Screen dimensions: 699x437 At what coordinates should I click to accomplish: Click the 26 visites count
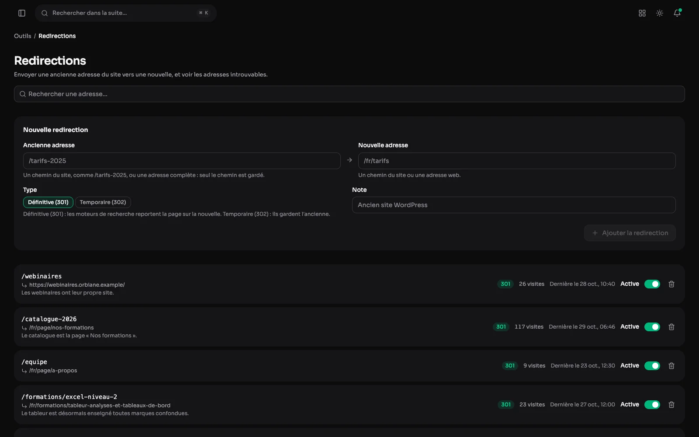pyautogui.click(x=532, y=284)
